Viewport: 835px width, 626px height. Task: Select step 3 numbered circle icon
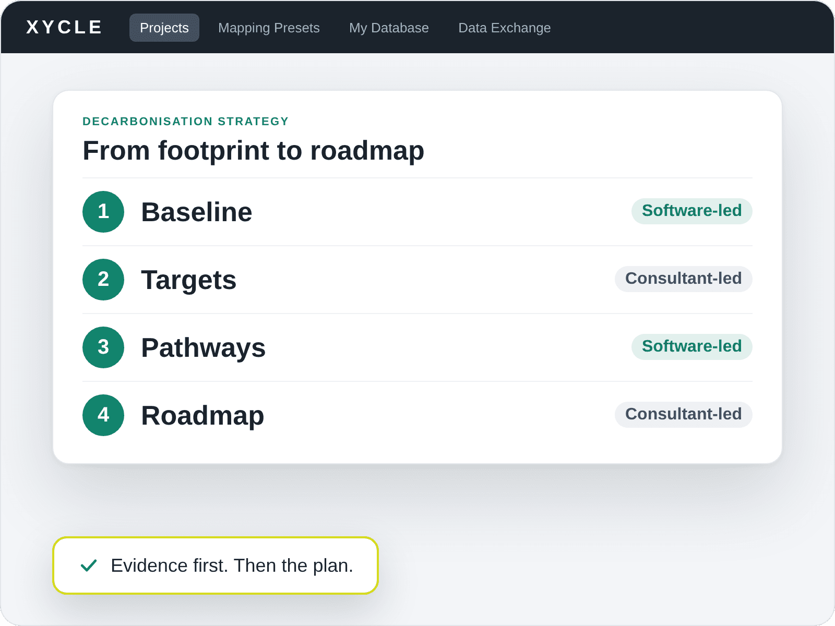coord(103,347)
